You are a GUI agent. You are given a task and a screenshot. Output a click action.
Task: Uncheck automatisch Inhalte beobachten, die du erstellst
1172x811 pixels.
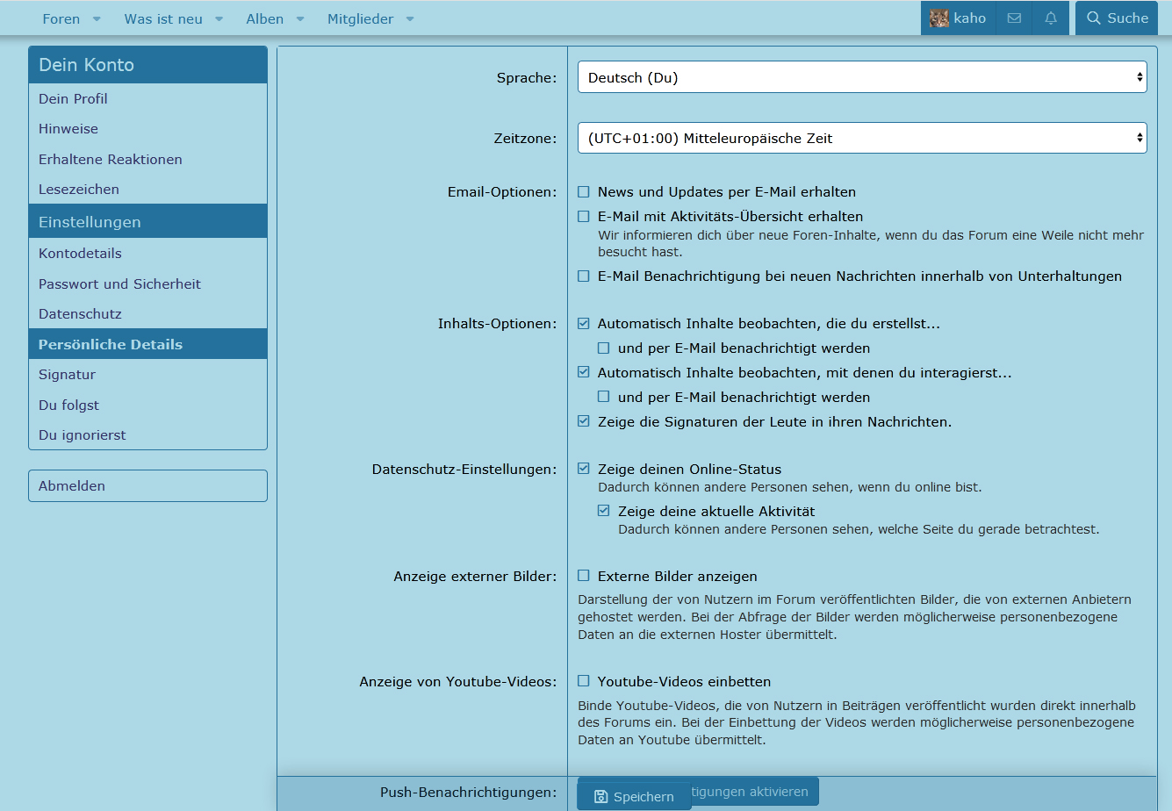[x=584, y=323]
